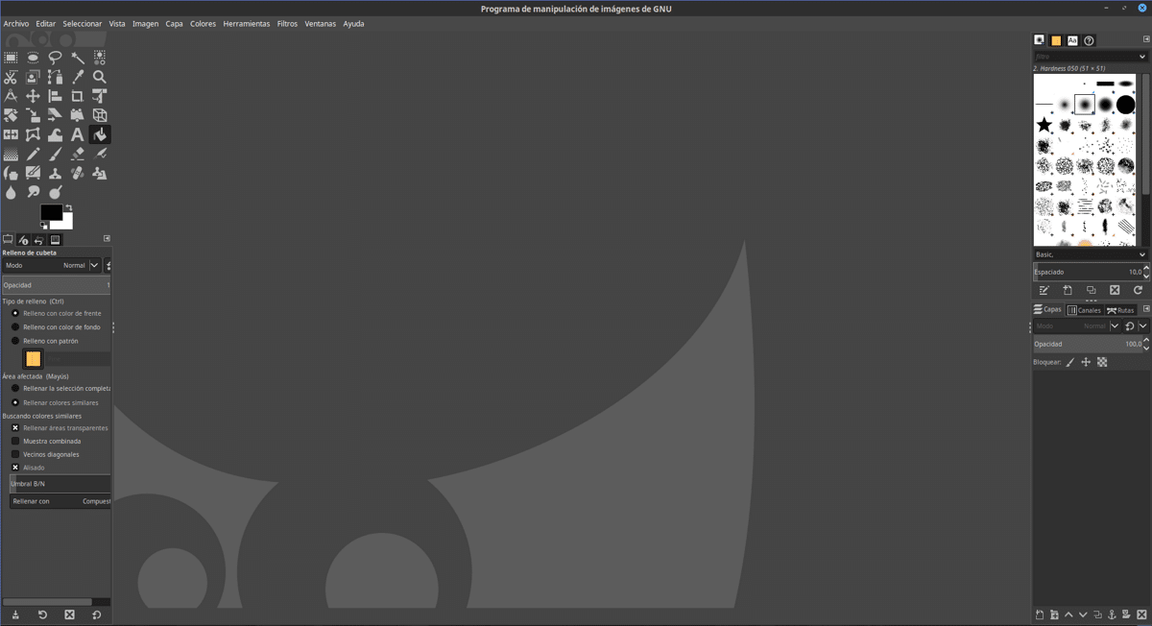Screen dimensions: 1152x626
Task: Select the Pencil tool
Action: coord(33,154)
